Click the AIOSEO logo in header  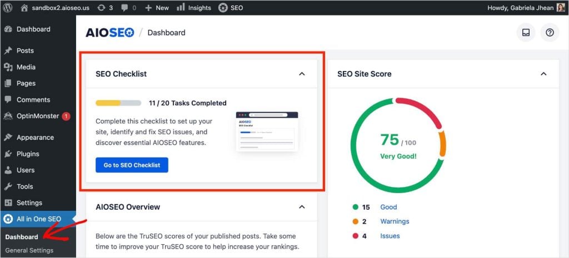point(110,33)
